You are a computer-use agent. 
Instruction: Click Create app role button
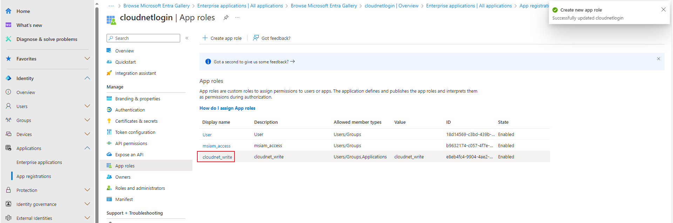222,38
